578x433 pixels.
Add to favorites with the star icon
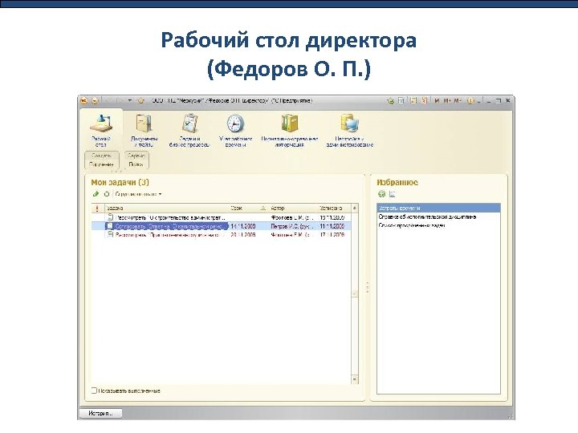[x=140, y=100]
